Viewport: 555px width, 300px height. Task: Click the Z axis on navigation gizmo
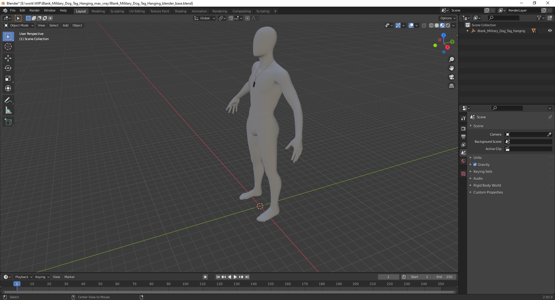(443, 35)
